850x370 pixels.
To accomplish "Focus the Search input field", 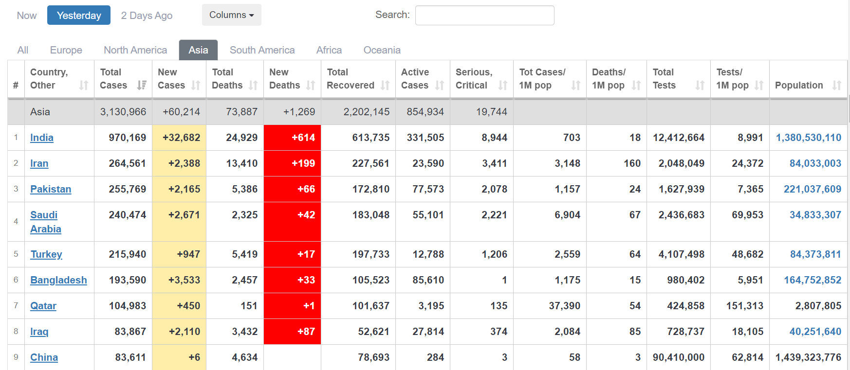I will click(x=484, y=15).
